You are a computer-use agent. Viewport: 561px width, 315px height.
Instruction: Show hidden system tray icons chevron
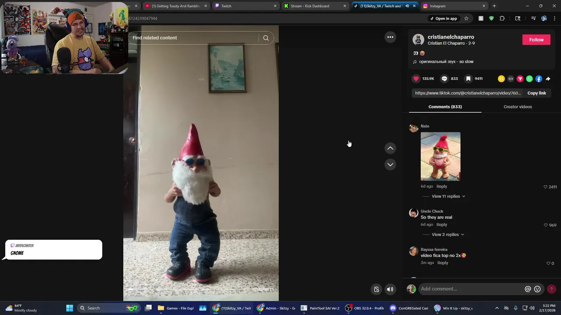click(497, 308)
